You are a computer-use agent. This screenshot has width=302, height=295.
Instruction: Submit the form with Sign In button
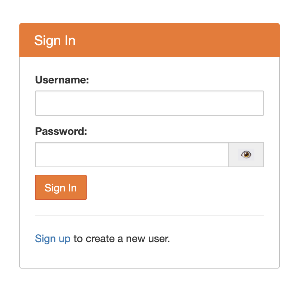(x=61, y=187)
